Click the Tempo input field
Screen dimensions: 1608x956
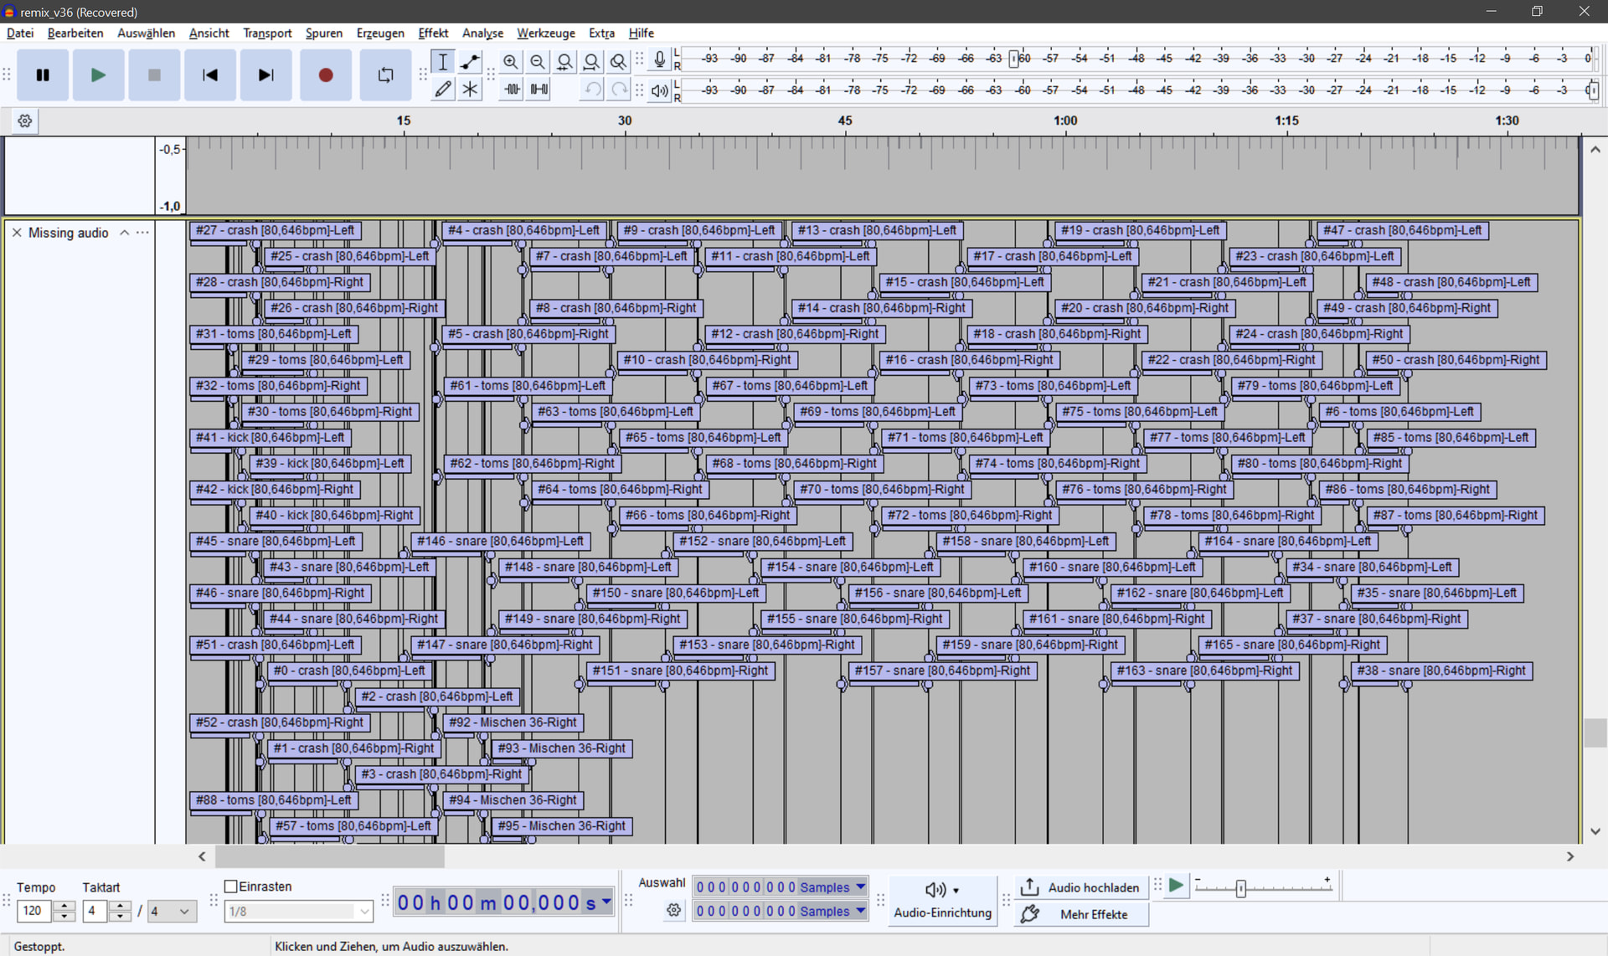point(33,911)
